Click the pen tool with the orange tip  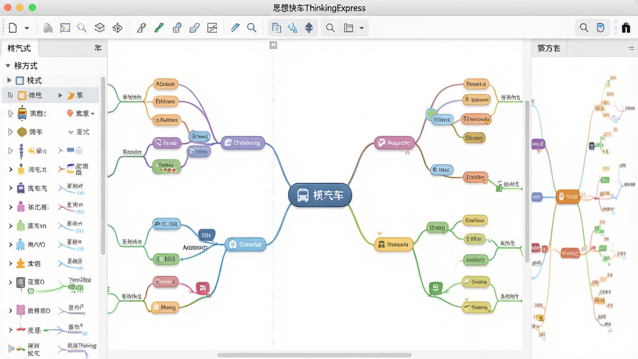point(141,27)
